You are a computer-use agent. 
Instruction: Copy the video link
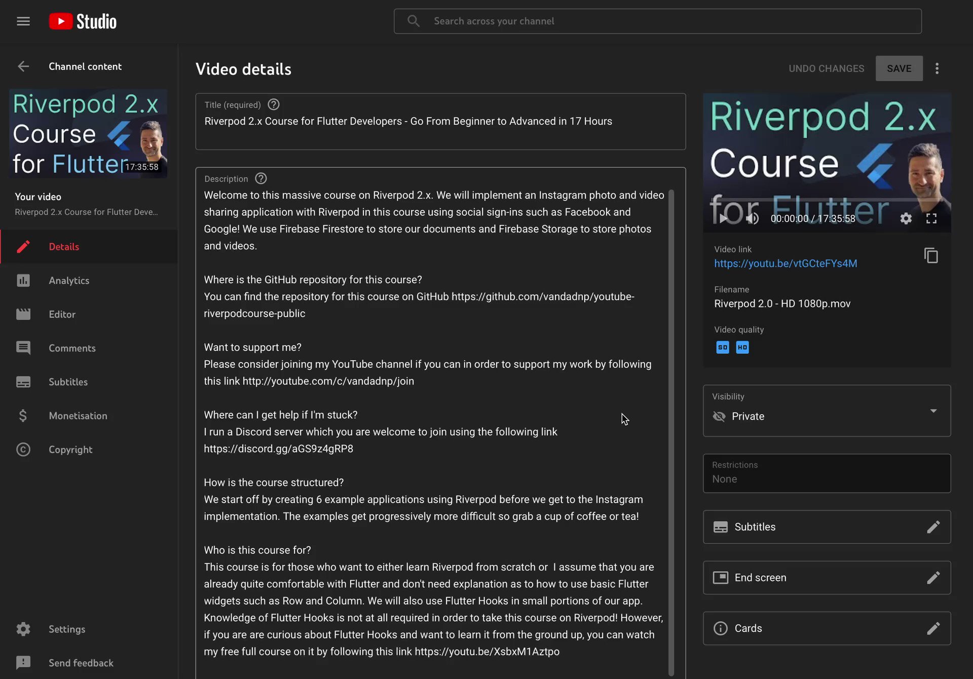(931, 256)
